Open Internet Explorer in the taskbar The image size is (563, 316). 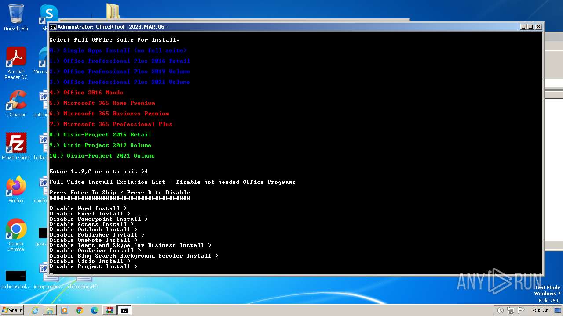tap(35, 310)
